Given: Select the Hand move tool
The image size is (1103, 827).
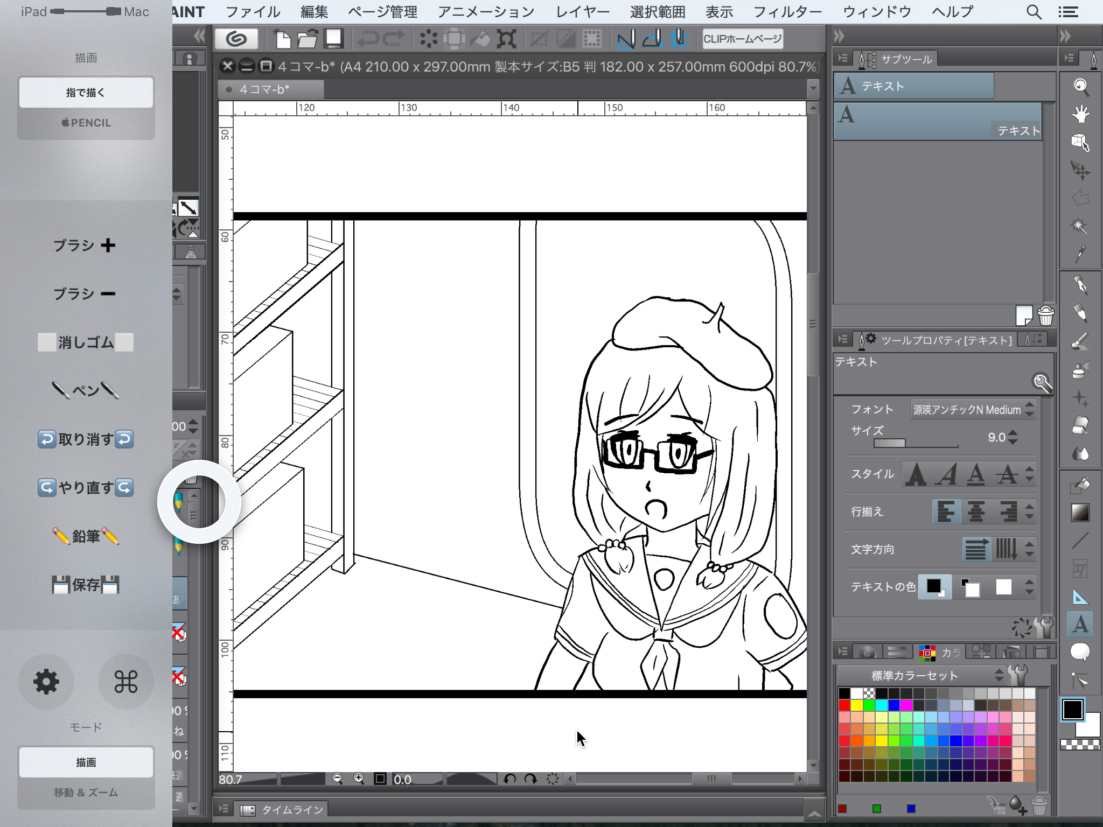Looking at the screenshot, I should pyautogui.click(x=1080, y=114).
